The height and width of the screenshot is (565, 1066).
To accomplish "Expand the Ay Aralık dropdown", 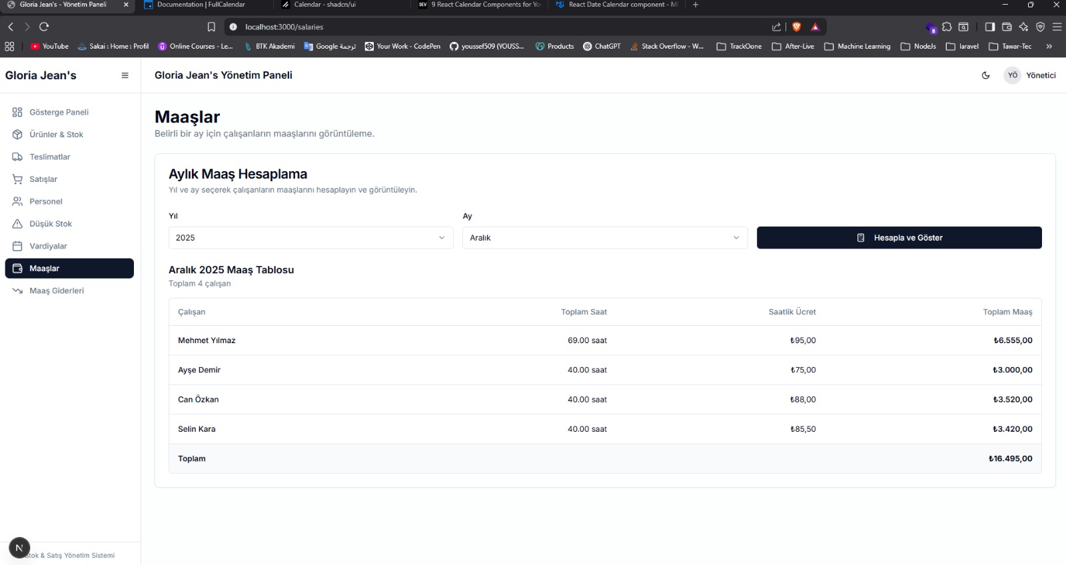I will (x=605, y=238).
